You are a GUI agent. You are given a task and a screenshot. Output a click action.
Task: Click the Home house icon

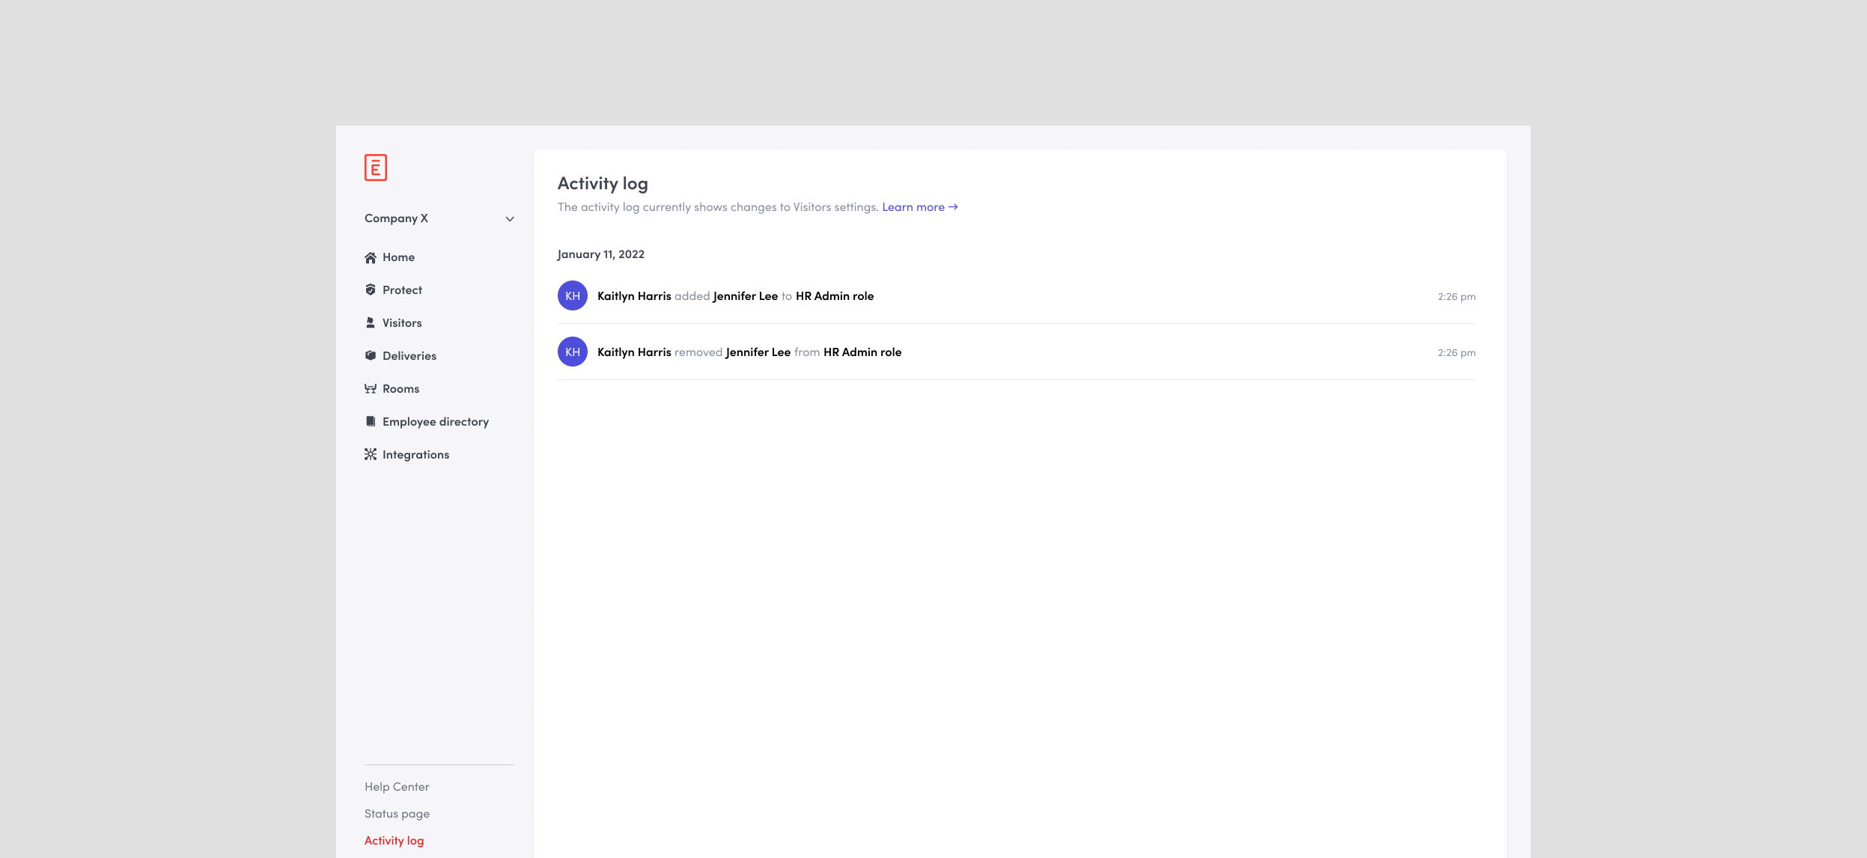[x=370, y=257]
